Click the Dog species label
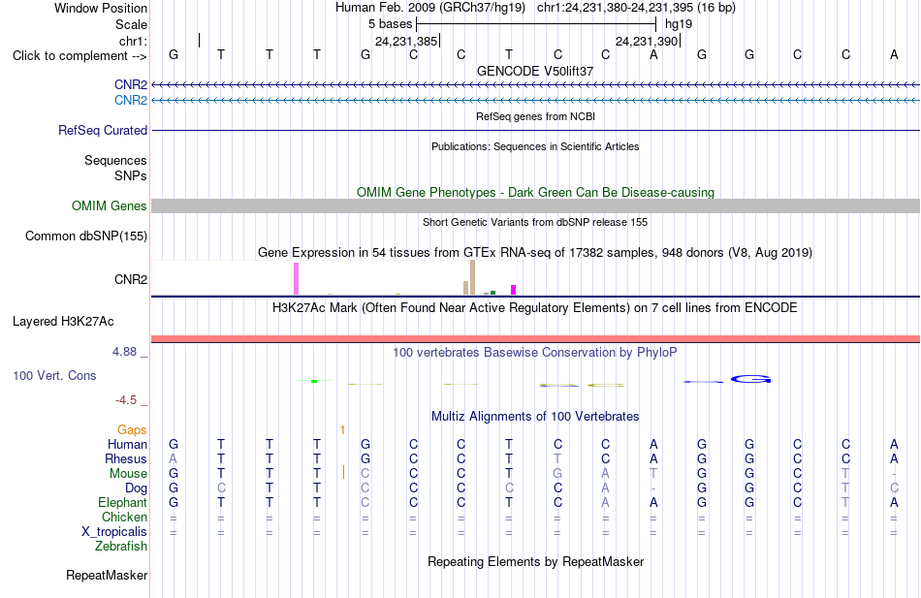This screenshot has height=598, width=921. [136, 488]
